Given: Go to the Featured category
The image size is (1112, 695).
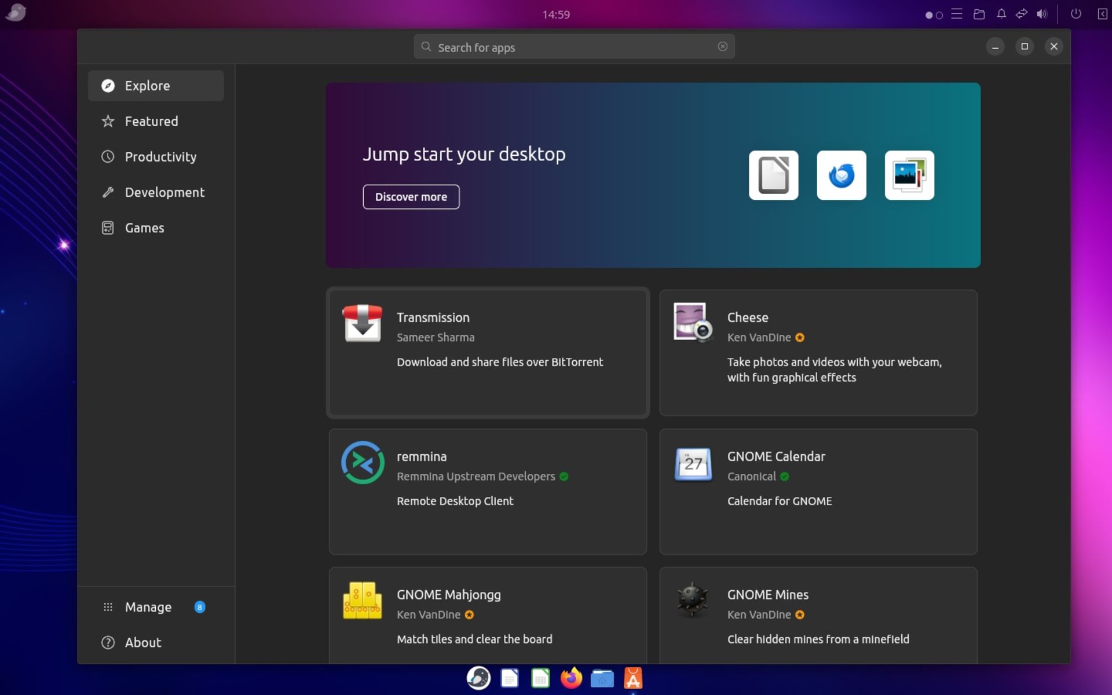Looking at the screenshot, I should point(156,121).
